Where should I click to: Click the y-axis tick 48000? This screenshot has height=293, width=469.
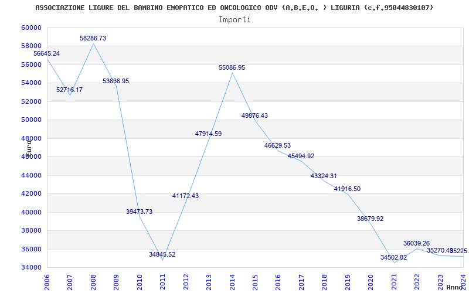coord(31,138)
